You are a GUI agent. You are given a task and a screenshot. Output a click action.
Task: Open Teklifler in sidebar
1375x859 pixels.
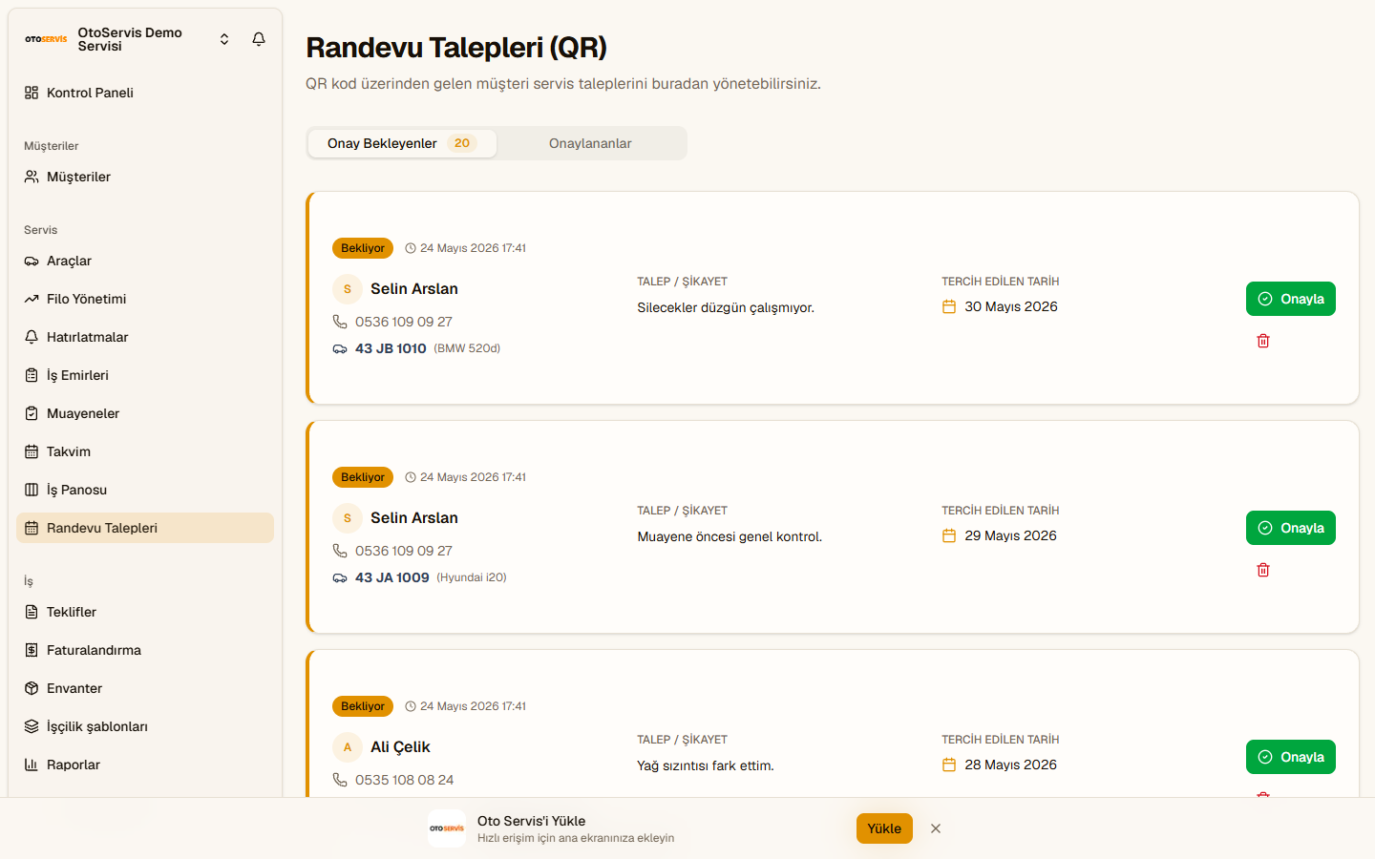145,612
